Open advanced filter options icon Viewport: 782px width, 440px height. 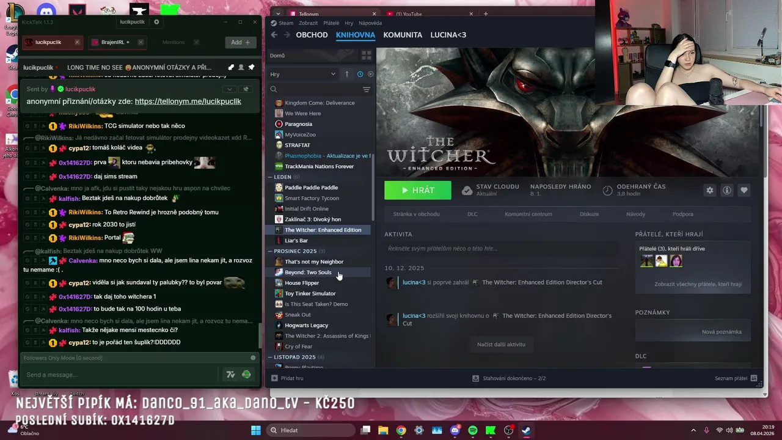point(367,89)
